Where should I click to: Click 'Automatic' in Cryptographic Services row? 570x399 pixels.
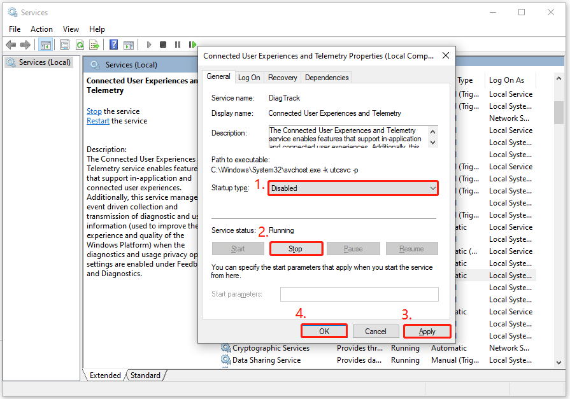(x=448, y=347)
